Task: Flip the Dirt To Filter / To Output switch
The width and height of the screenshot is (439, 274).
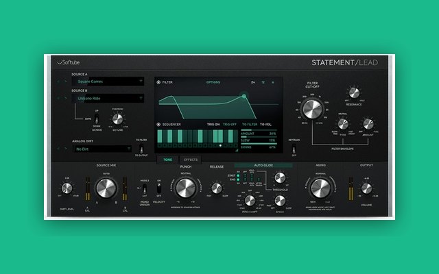Action: pyautogui.click(x=141, y=148)
